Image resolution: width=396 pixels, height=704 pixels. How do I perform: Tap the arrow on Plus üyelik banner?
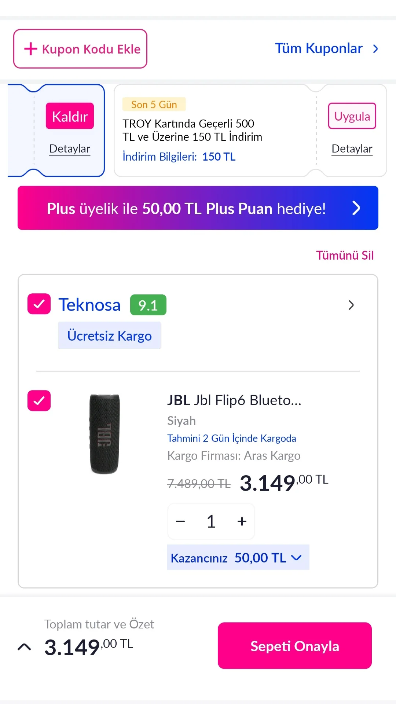coord(356,208)
